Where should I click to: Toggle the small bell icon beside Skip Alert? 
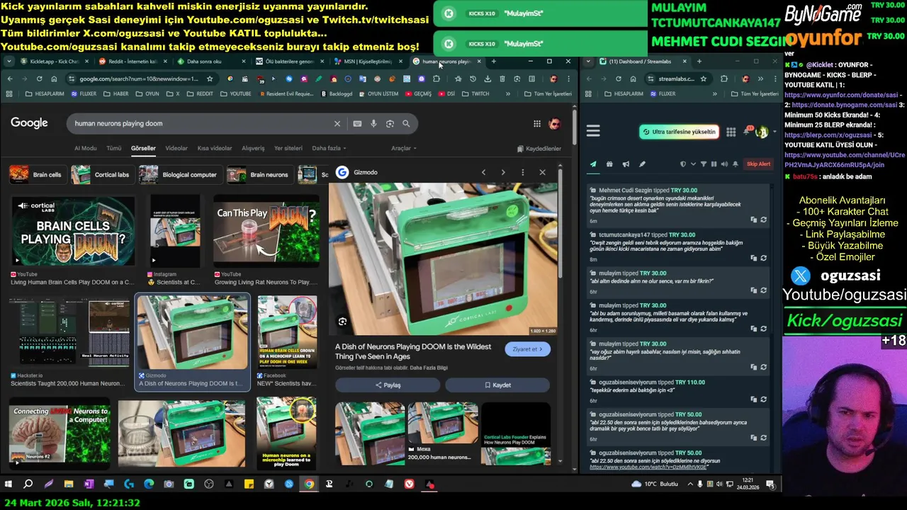click(736, 164)
